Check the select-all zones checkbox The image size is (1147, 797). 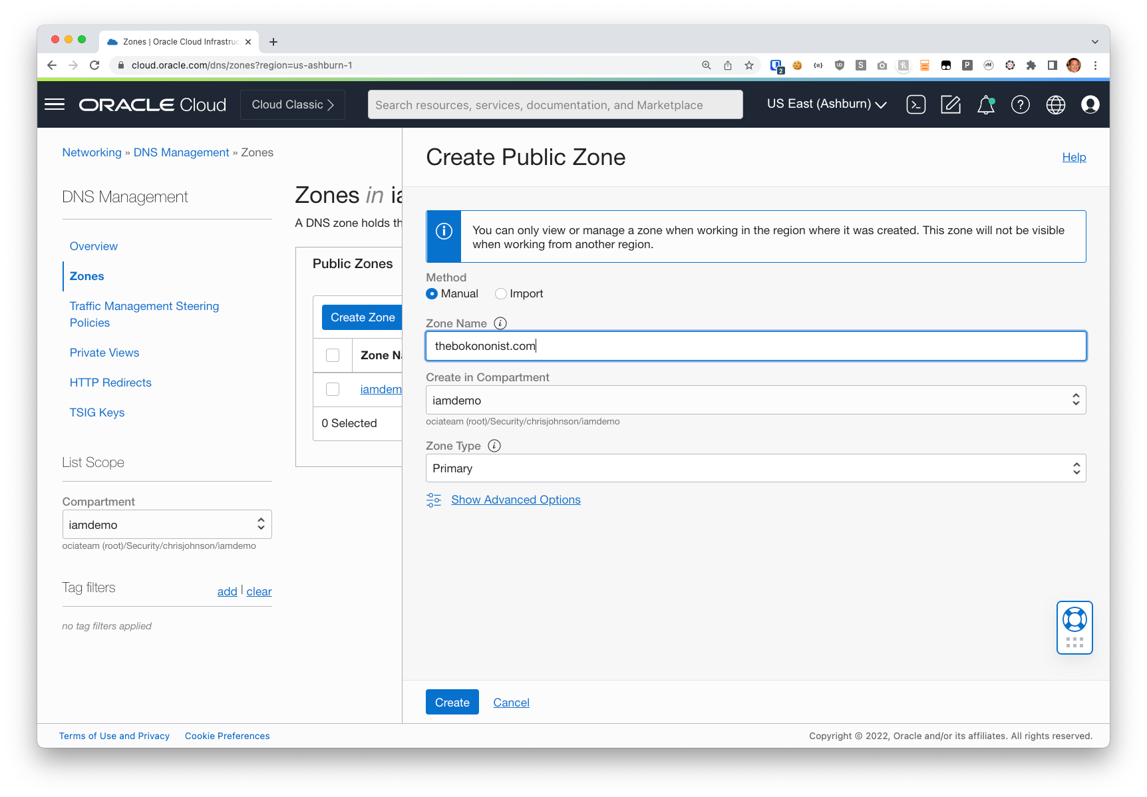click(x=332, y=355)
